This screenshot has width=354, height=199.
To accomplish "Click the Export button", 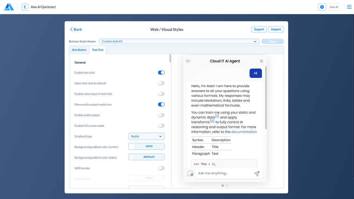I will (259, 29).
